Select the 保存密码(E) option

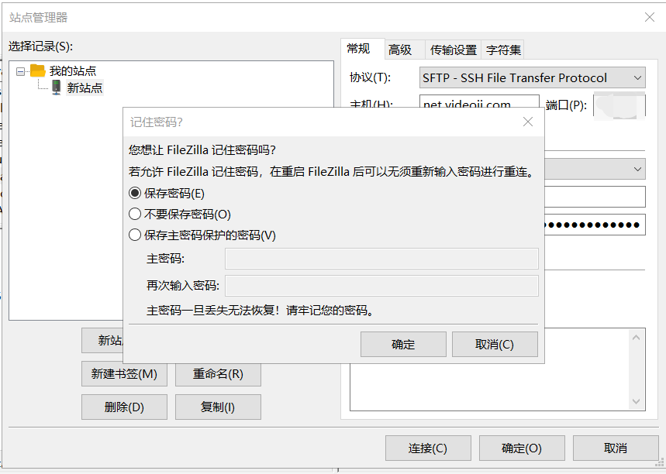pos(136,193)
